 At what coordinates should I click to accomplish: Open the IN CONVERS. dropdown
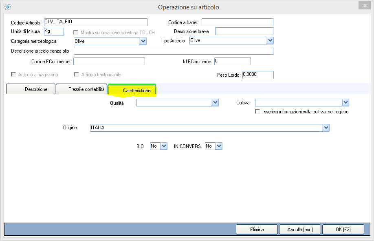(219, 146)
